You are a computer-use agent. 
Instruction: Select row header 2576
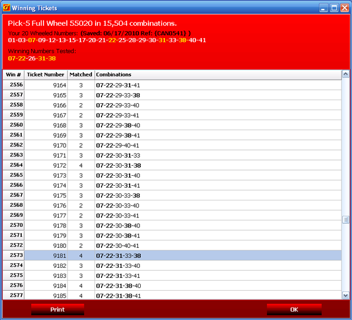tap(13, 285)
